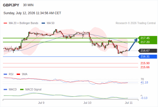Click the RSI blue legend swatch
The width and height of the screenshot is (158, 107).
click(5, 74)
